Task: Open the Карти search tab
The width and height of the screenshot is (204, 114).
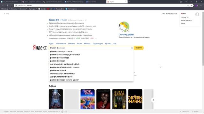Action: [x=79, y=44]
